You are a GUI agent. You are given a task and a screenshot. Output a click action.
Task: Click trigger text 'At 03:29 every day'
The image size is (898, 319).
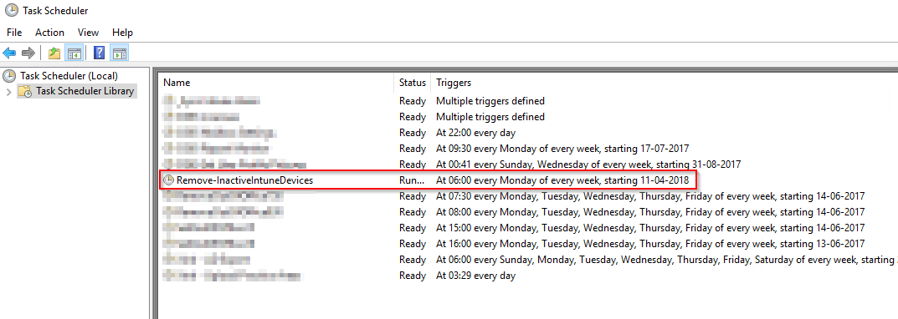pos(476,276)
